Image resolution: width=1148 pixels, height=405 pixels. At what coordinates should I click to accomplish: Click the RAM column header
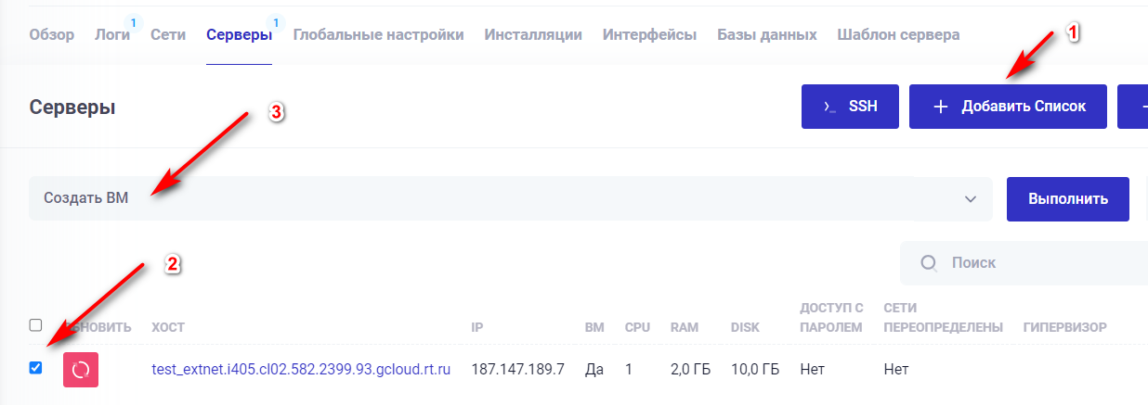tap(684, 327)
